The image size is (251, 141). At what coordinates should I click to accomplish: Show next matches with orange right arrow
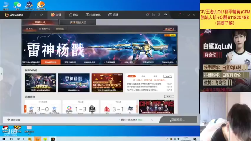137,109
